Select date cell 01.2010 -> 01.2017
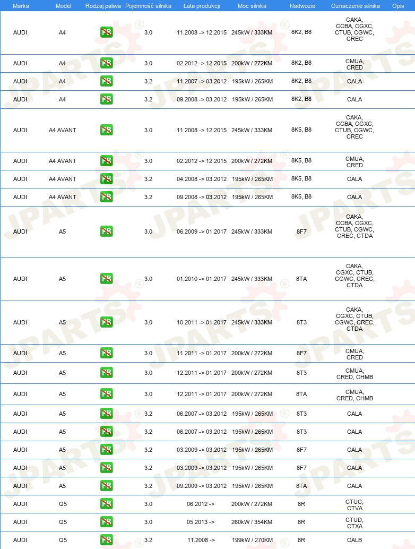415x549 pixels. [202, 279]
